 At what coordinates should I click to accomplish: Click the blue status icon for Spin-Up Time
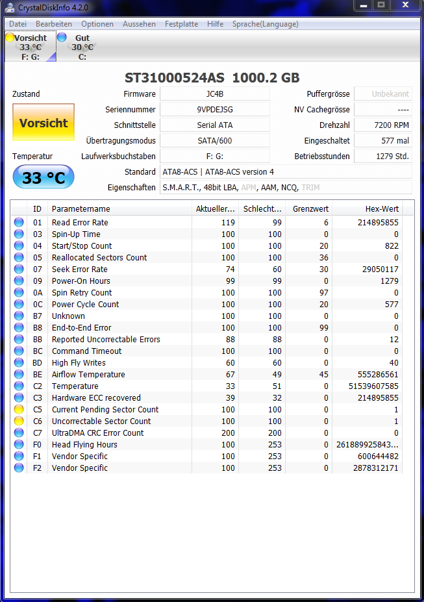(19, 234)
